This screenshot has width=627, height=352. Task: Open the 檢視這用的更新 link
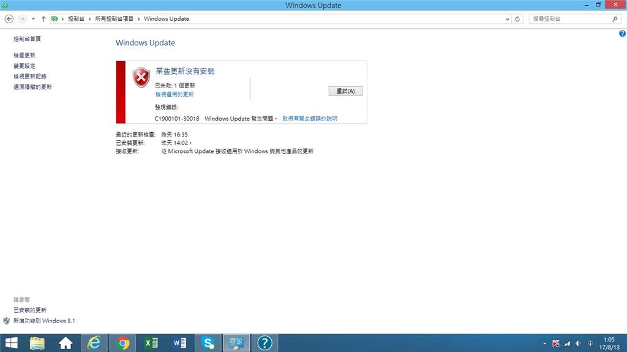tap(175, 94)
